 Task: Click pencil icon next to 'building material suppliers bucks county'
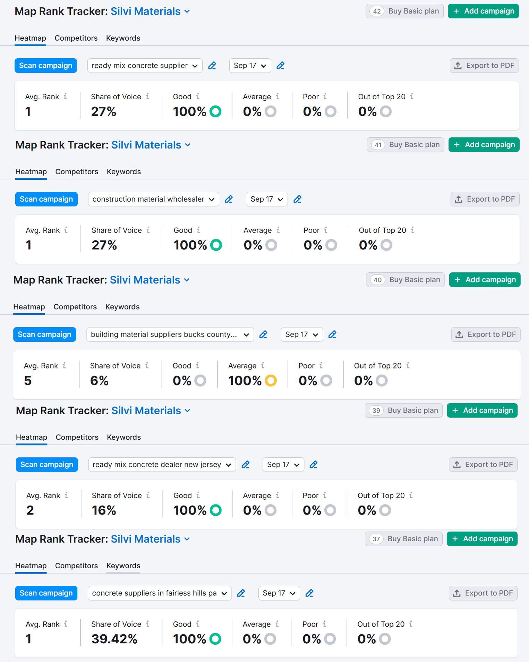tap(263, 334)
